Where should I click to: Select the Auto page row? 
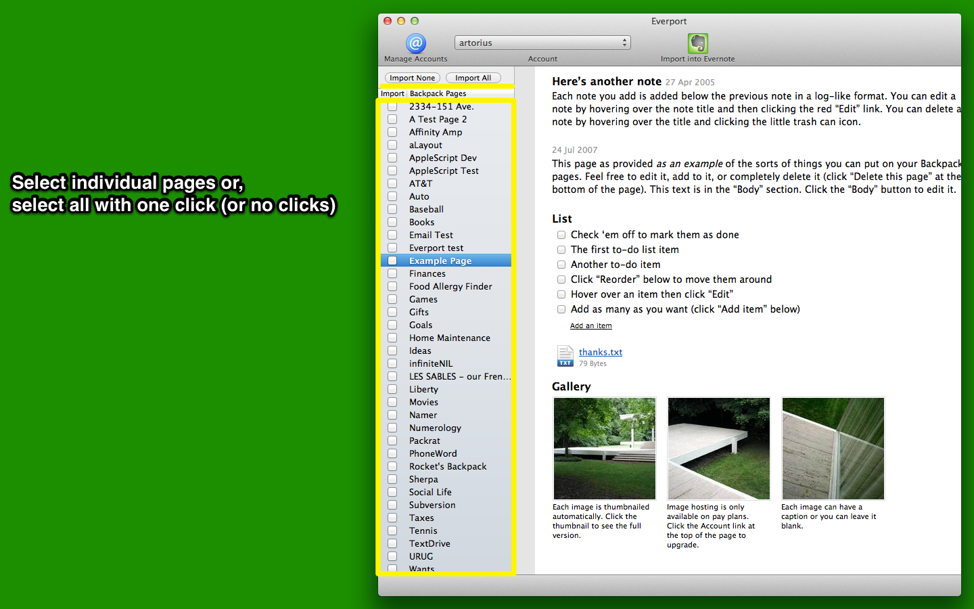[x=446, y=196]
